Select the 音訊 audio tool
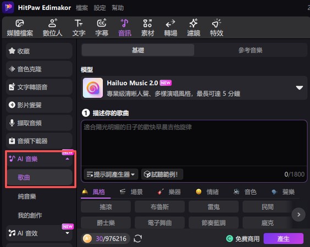The height and width of the screenshot is (247, 310). 125,28
